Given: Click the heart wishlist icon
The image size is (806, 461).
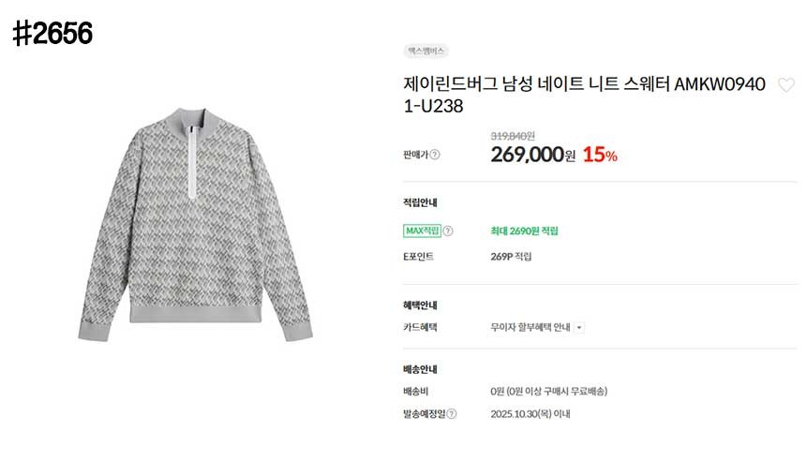Looking at the screenshot, I should point(786,85).
